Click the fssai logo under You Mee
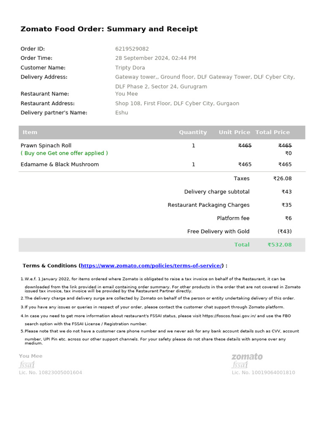 (x=27, y=364)
